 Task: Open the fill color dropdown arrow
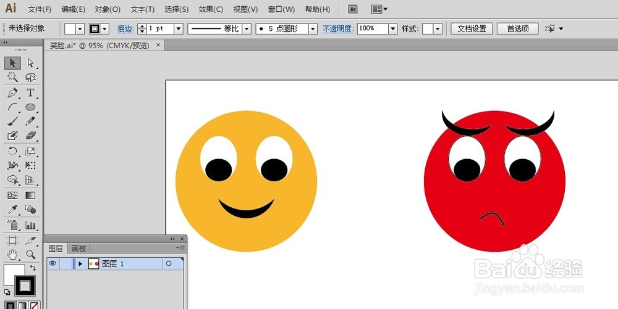pos(80,29)
